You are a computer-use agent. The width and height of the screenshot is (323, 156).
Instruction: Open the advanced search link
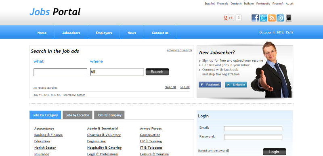point(179,50)
